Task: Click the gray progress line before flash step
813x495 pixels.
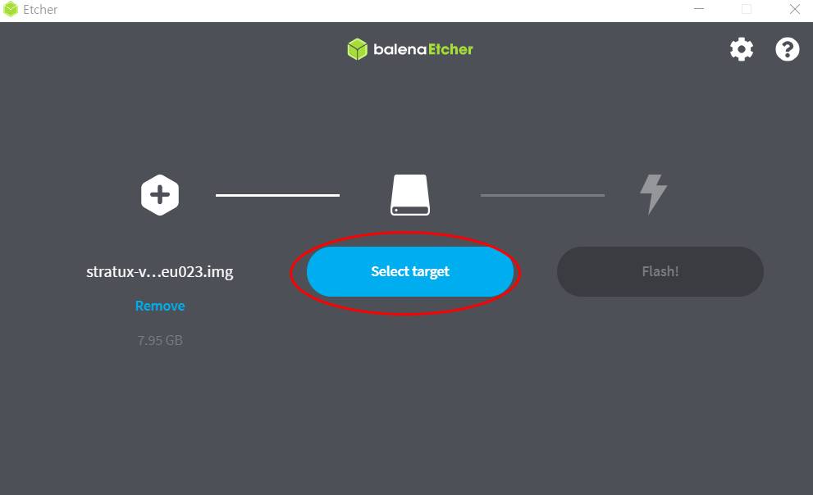Action: coord(542,195)
